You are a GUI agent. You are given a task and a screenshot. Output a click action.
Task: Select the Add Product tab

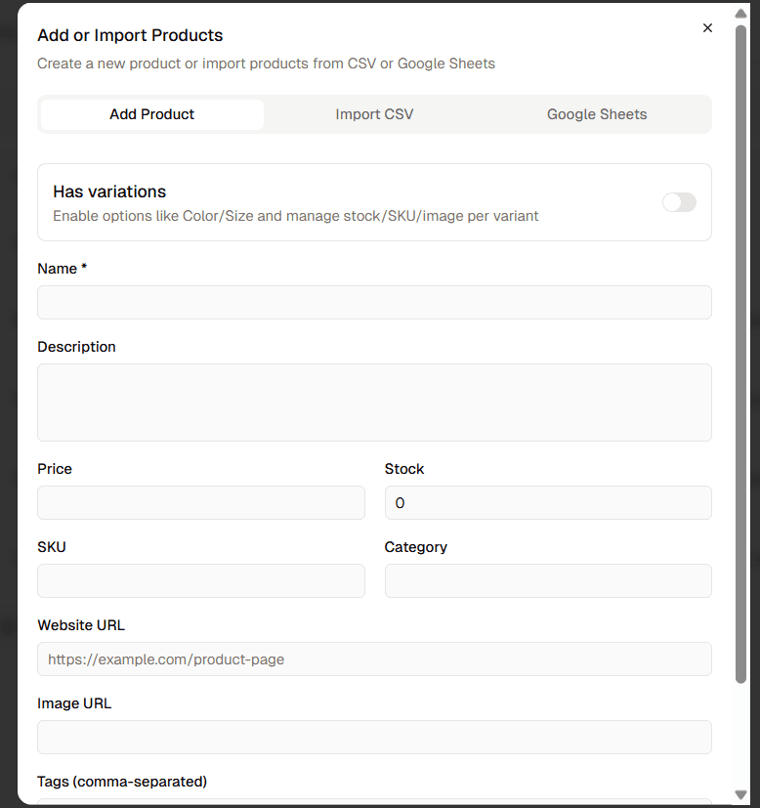151,114
